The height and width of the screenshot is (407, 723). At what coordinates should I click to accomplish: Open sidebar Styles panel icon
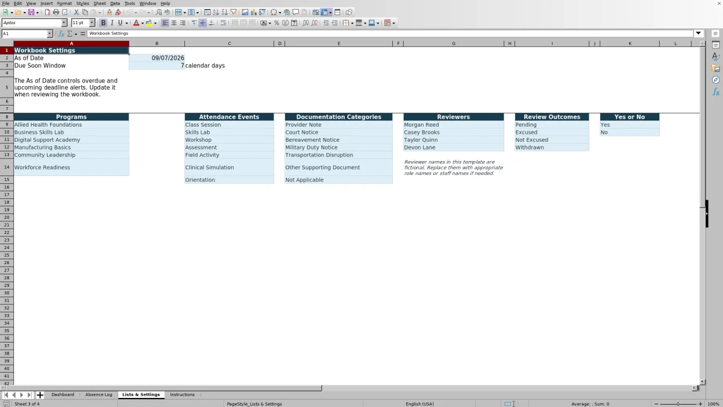(716, 57)
